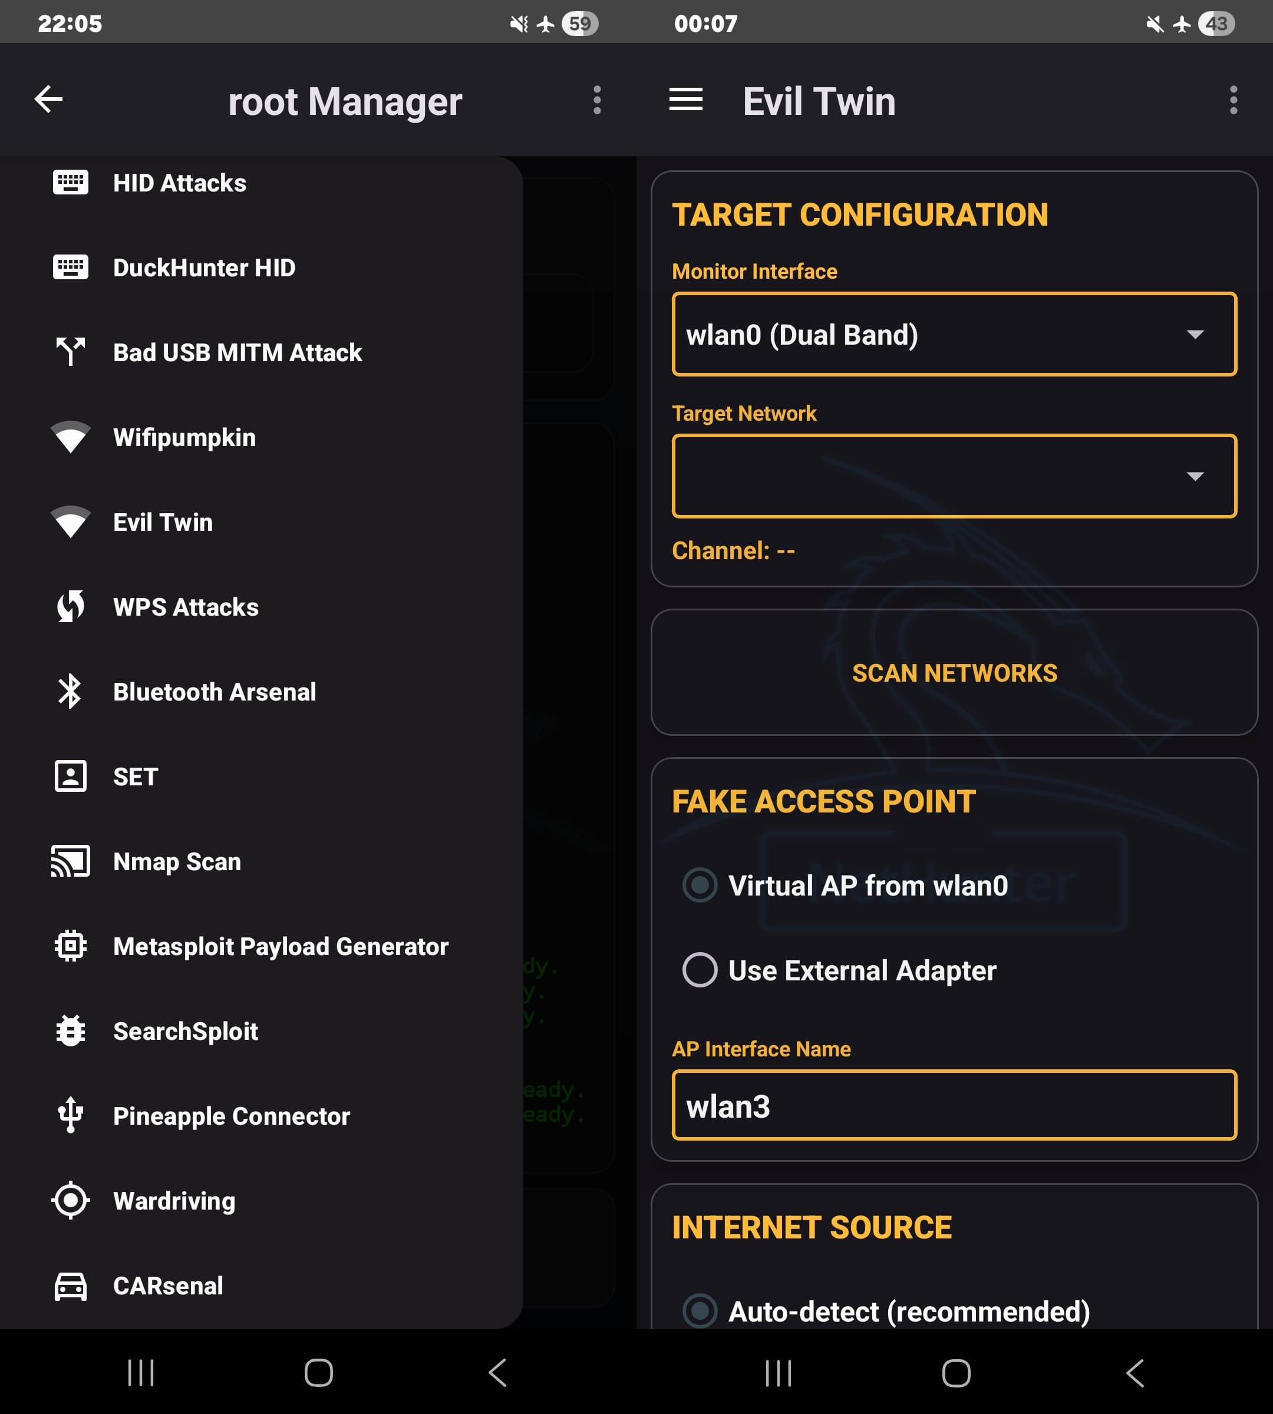Click the CARsenal car icon
Viewport: 1273px width, 1414px height.
pos(71,1286)
